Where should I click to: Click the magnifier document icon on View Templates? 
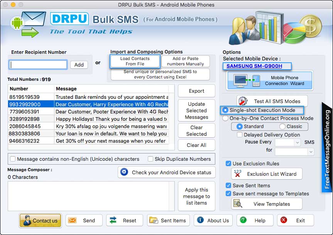point(238,203)
